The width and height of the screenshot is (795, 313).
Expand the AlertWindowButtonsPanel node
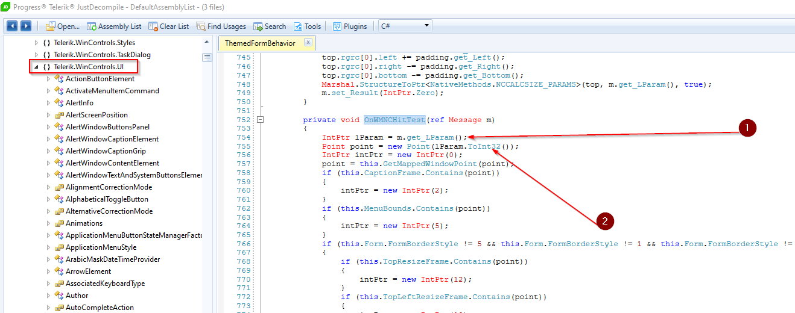coord(49,127)
